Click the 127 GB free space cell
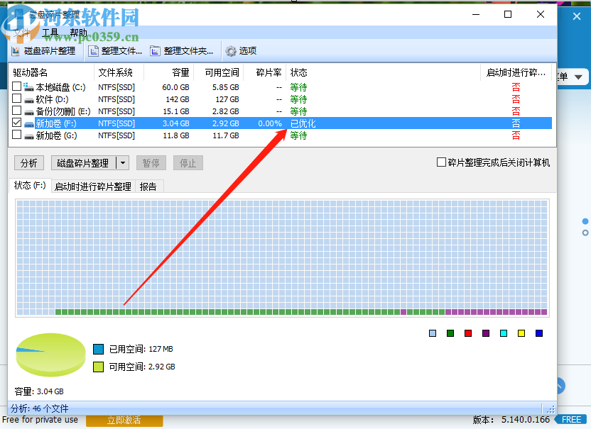The width and height of the screenshot is (591, 429). tap(227, 100)
